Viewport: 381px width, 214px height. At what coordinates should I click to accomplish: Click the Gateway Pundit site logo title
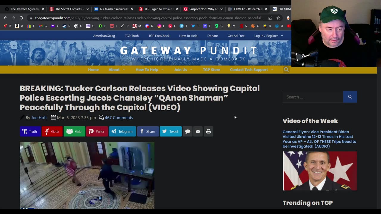pyautogui.click(x=189, y=51)
